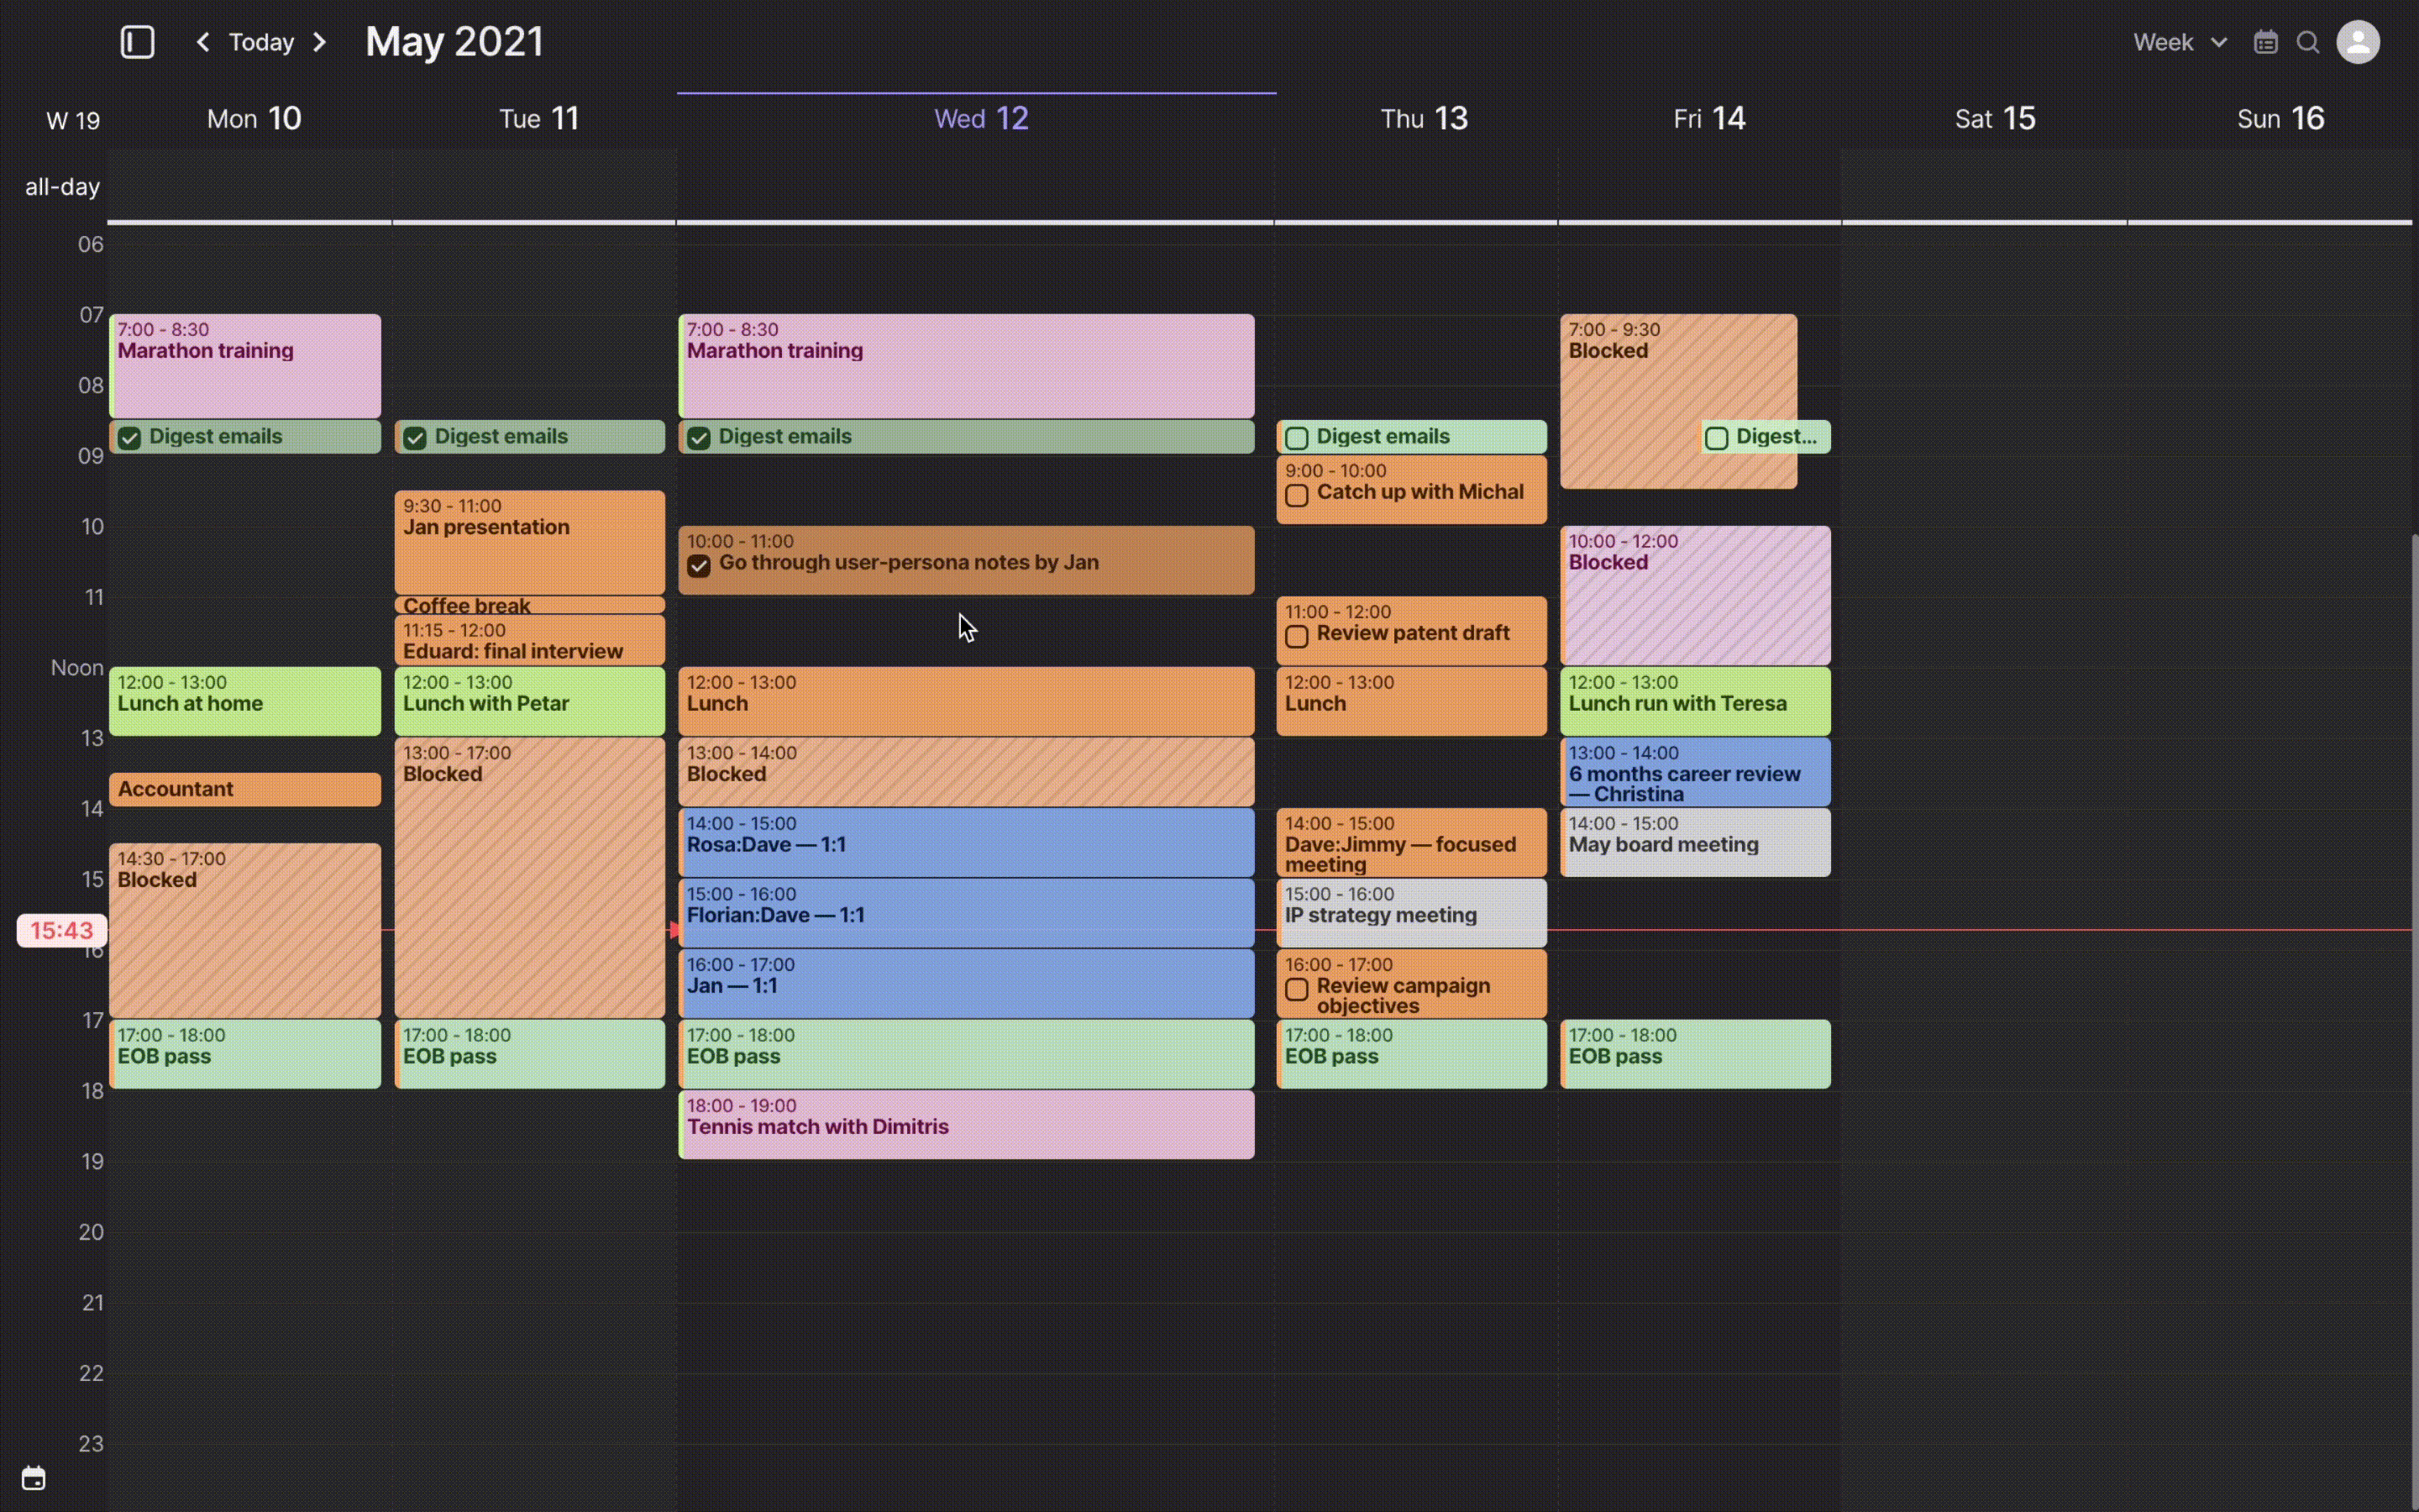Toggle the left sidebar panel
2419x1512 pixels.
[137, 42]
